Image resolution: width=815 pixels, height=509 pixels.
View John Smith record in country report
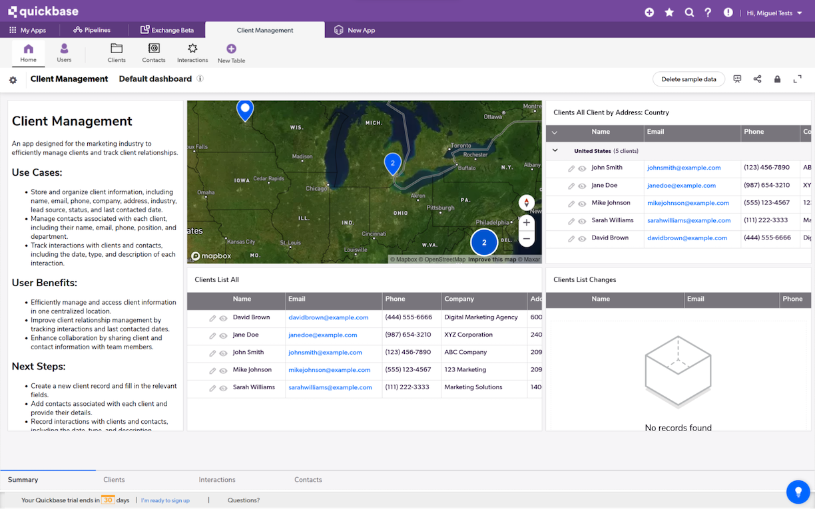582,169
